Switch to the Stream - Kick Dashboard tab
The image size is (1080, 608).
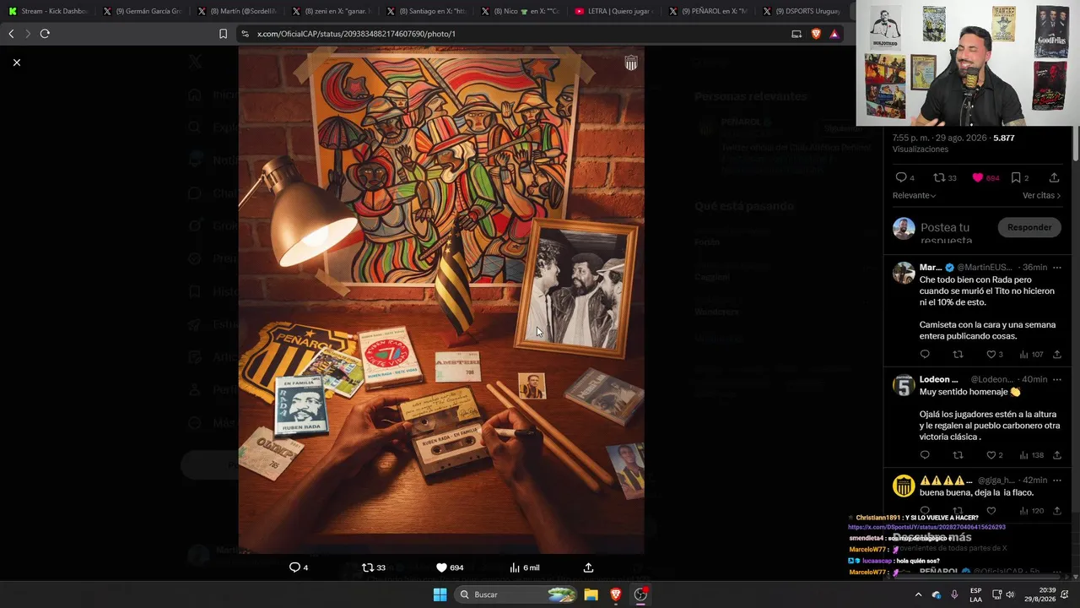49,11
